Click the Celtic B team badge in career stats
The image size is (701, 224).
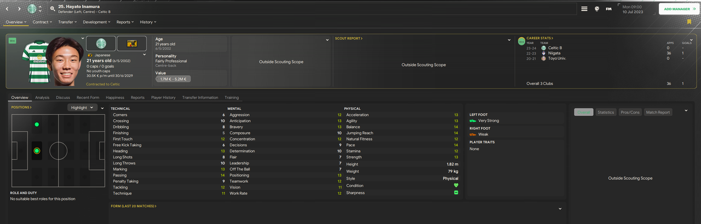543,48
